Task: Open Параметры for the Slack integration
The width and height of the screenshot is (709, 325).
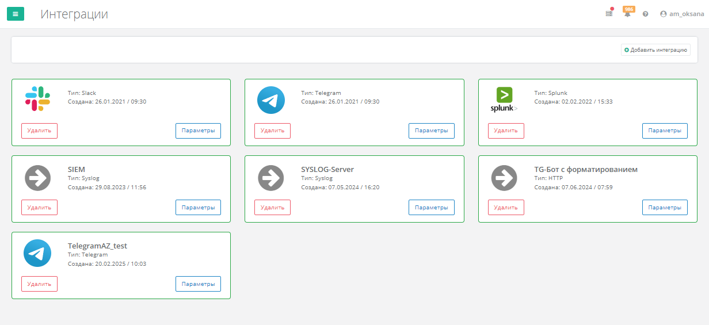Action: (x=198, y=131)
